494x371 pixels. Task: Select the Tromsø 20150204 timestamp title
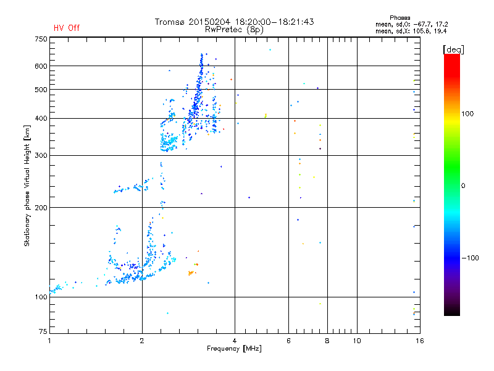coord(234,22)
